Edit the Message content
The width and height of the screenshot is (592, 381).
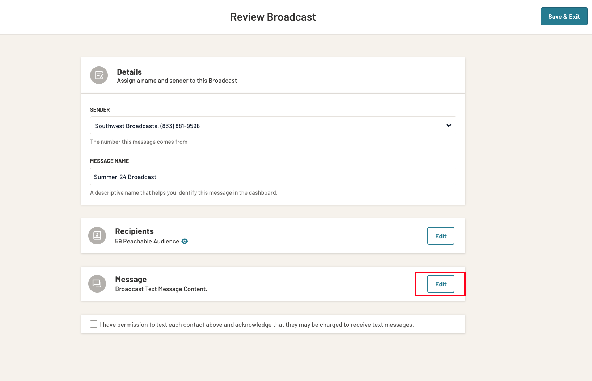coord(440,284)
